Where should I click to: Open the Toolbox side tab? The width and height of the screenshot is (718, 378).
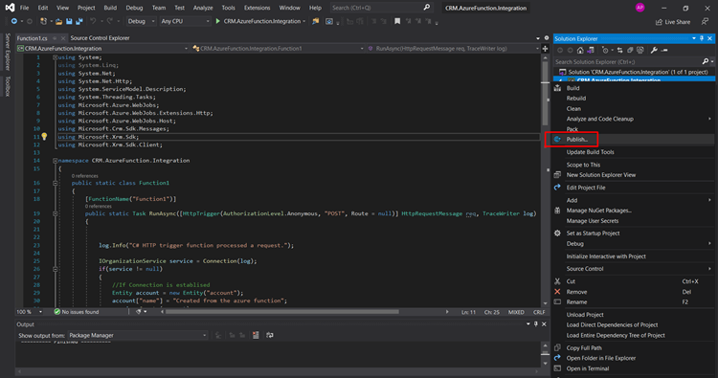[x=8, y=86]
